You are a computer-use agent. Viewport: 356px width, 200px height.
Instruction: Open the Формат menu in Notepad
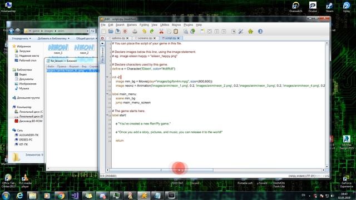point(74,67)
